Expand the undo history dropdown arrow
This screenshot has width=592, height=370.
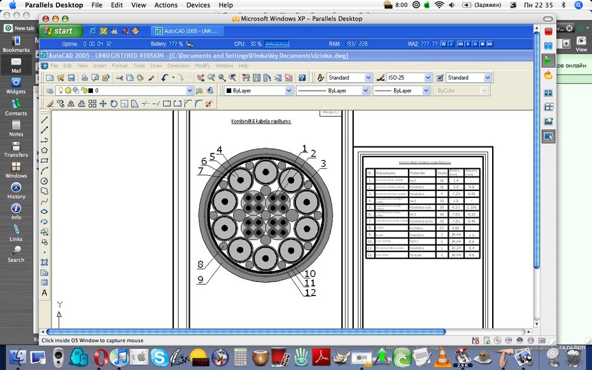173,78
